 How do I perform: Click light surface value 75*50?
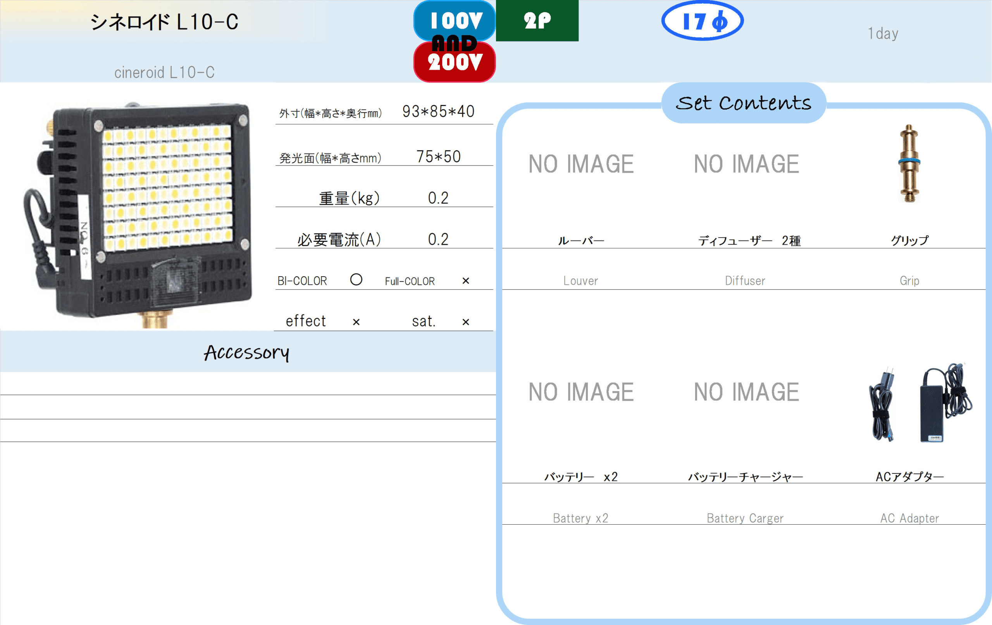click(438, 157)
